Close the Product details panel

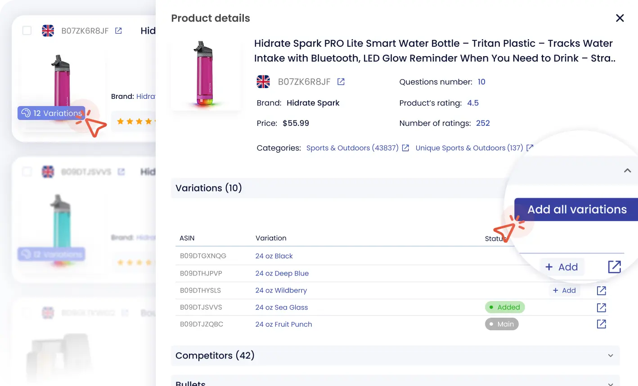click(x=620, y=18)
